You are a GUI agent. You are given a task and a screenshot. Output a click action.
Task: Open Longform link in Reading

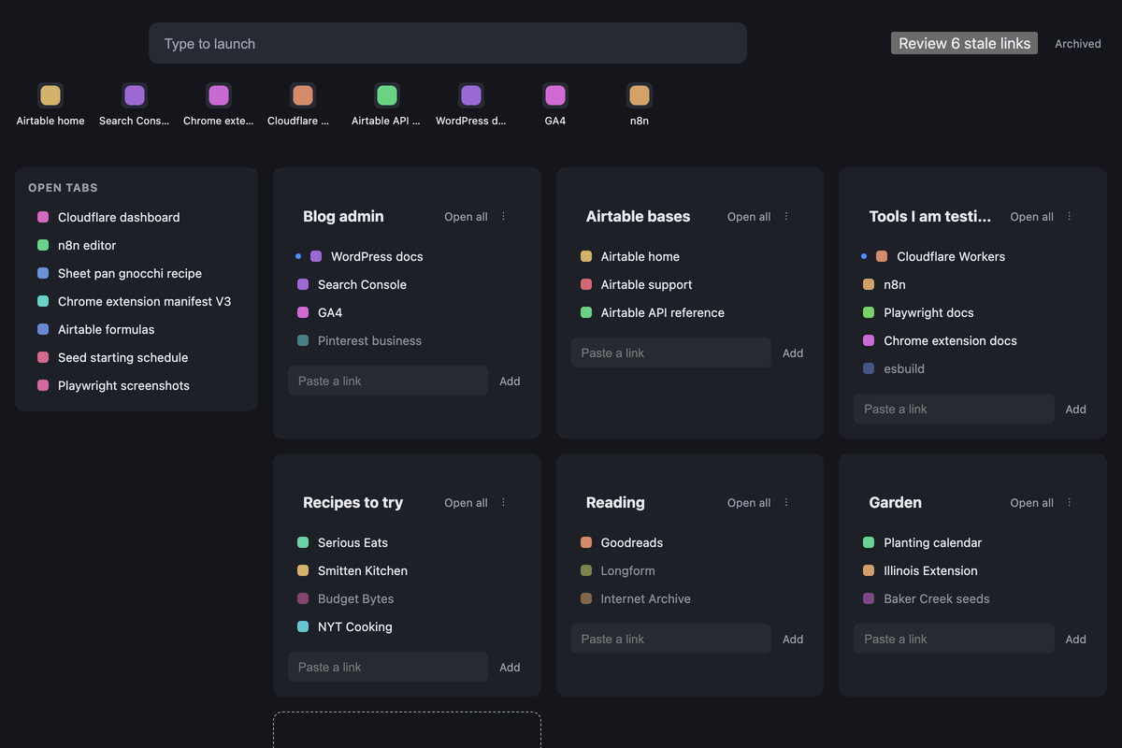pyautogui.click(x=627, y=570)
